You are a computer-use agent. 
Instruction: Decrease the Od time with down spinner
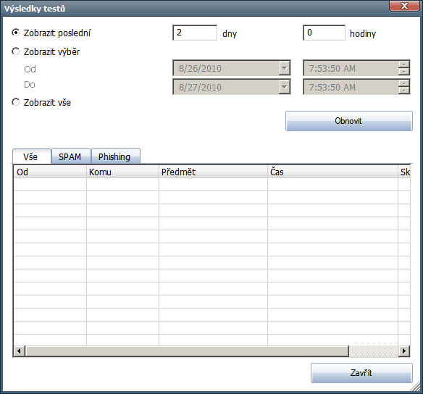(403, 72)
